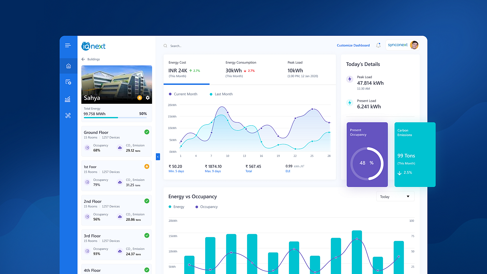Click the Total Energy progress bar
The height and width of the screenshot is (274, 487).
coord(115,118)
